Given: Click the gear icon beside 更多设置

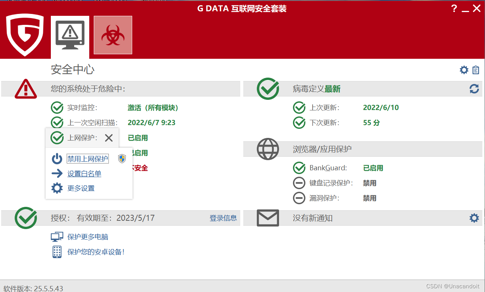Looking at the screenshot, I should (57, 188).
